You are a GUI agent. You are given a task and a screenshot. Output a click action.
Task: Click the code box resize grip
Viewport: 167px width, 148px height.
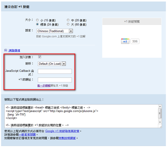[x=161, y=127]
